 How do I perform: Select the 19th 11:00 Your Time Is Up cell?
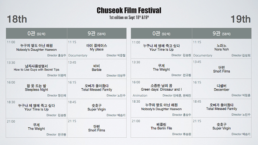coord(161,49)
